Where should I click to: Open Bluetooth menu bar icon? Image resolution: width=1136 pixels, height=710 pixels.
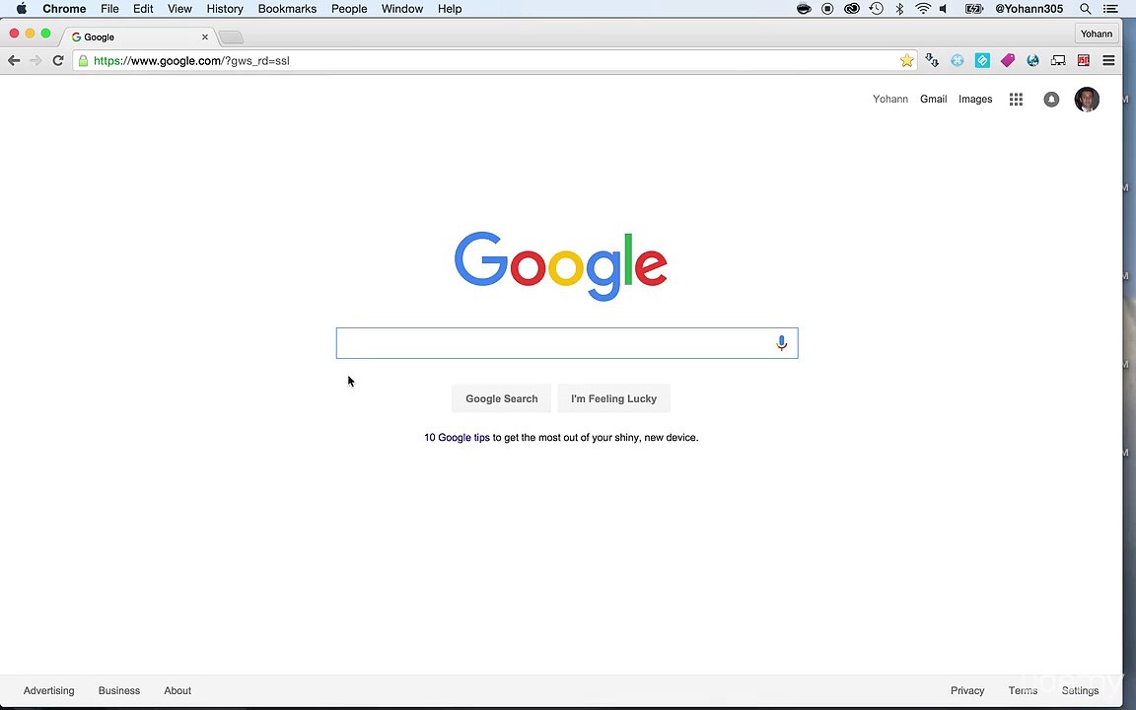click(899, 9)
